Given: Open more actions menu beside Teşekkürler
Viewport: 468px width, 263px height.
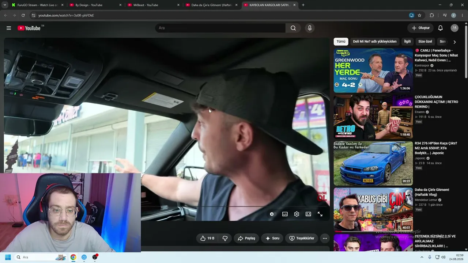Looking at the screenshot, I should [x=325, y=238].
